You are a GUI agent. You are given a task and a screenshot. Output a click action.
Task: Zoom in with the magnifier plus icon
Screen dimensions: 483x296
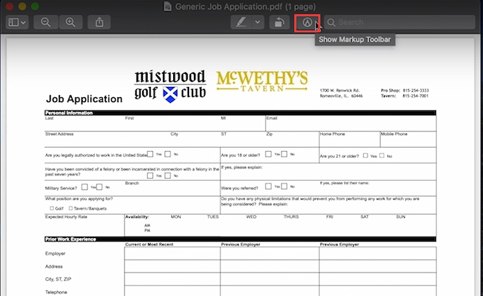(x=70, y=22)
